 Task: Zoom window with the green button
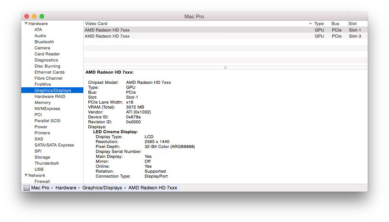coord(42,16)
